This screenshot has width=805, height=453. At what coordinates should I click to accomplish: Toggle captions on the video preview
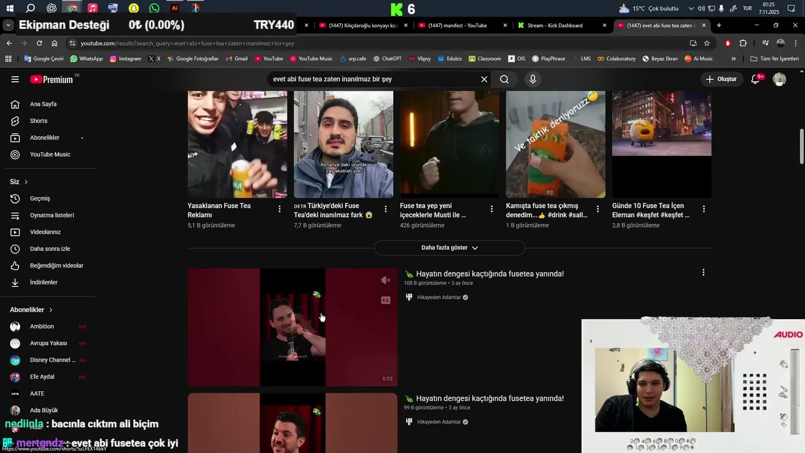386,300
